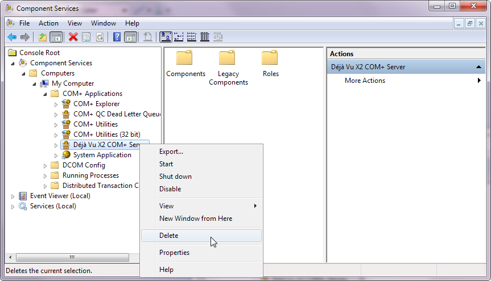Collapse the Computers tree node
The width and height of the screenshot is (491, 281).
(23, 74)
